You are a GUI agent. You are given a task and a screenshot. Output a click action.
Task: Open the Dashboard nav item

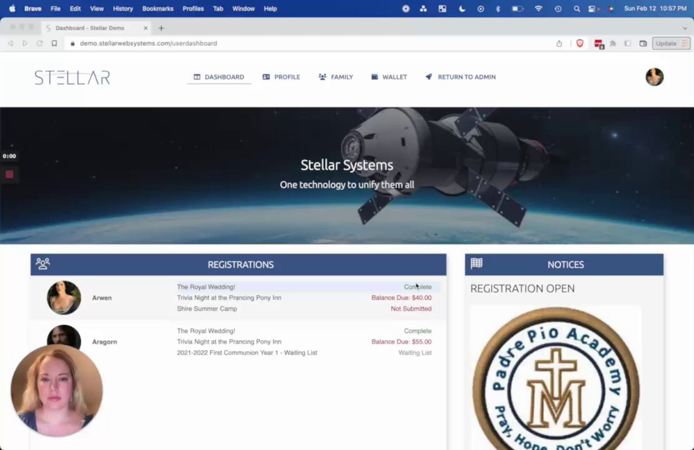click(x=219, y=77)
